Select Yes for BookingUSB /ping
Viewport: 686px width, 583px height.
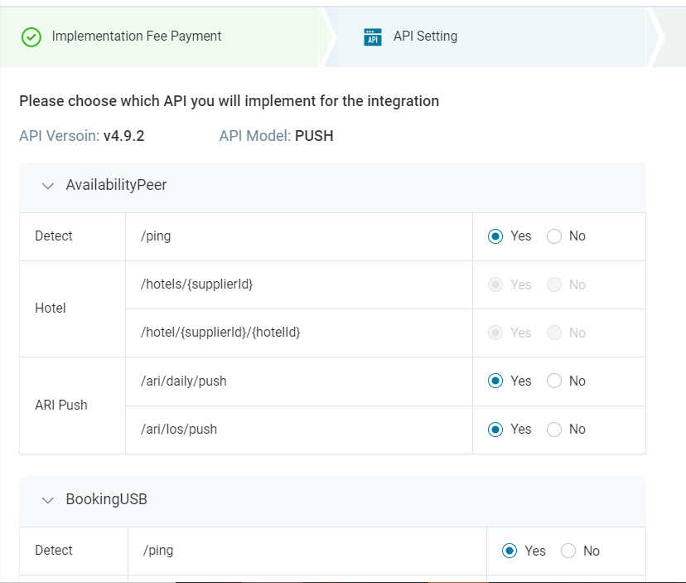click(510, 551)
